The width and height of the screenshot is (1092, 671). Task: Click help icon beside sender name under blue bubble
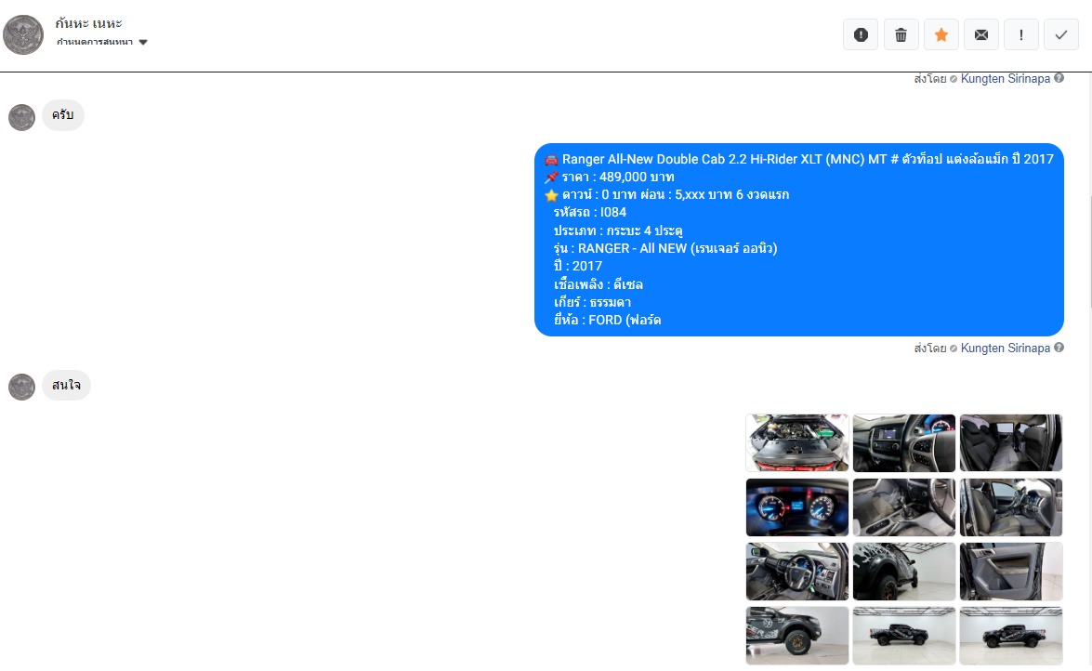(1059, 347)
